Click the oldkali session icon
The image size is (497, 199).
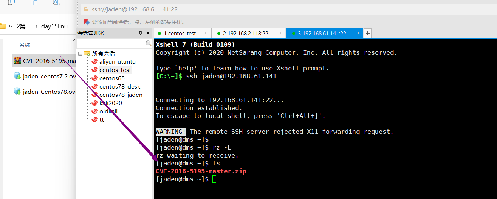(x=94, y=111)
